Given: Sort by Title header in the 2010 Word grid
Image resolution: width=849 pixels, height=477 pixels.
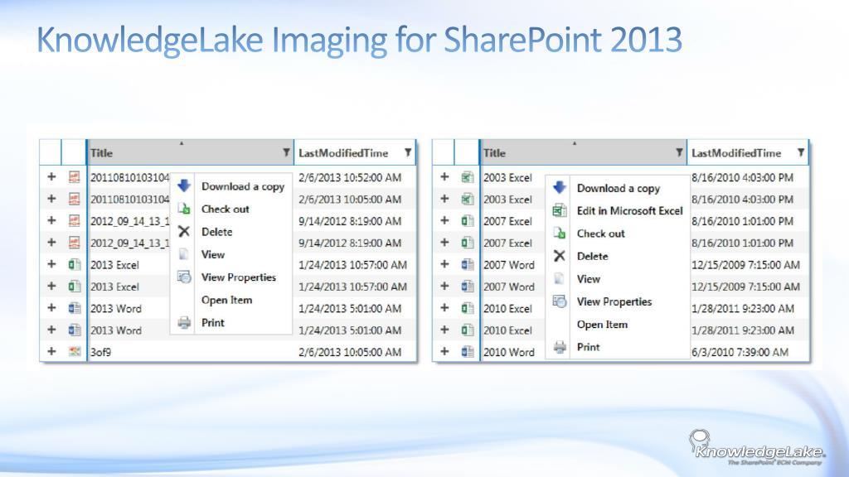Looking at the screenshot, I should coord(494,153).
